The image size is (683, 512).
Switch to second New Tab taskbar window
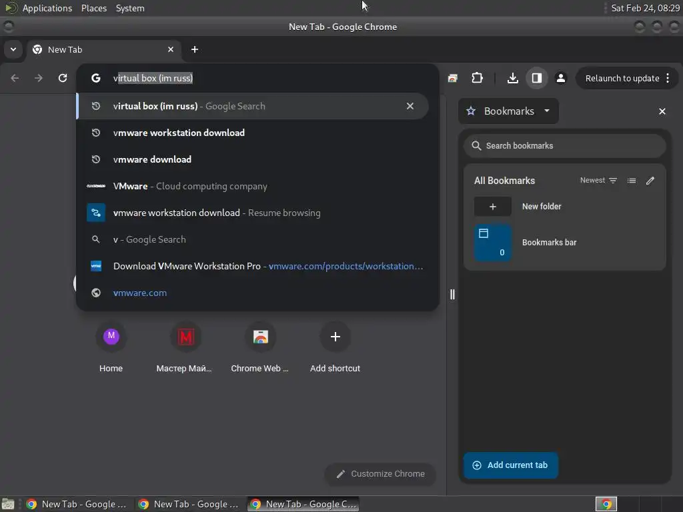click(189, 504)
